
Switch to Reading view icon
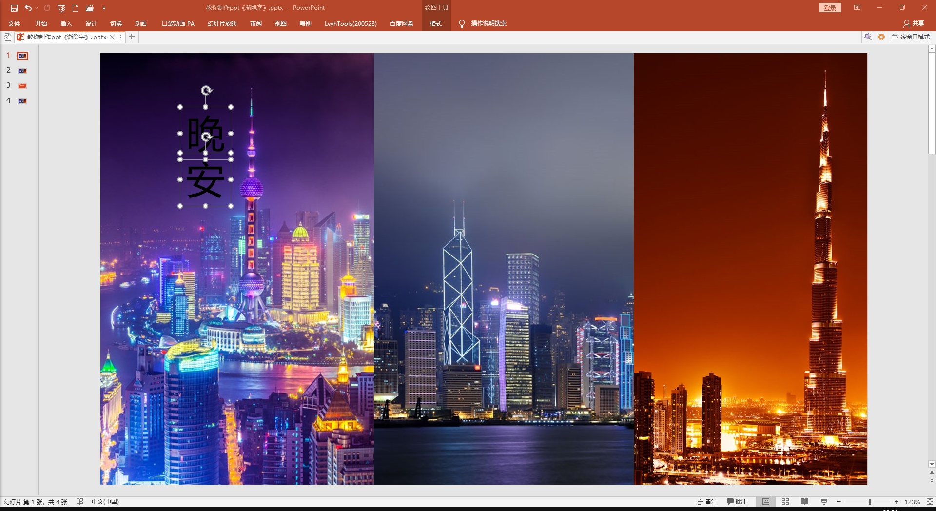tap(804, 502)
